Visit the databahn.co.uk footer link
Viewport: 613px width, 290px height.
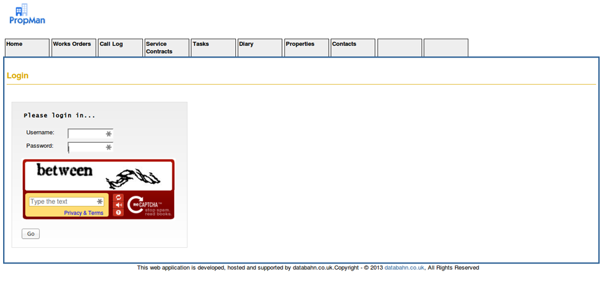coord(404,268)
